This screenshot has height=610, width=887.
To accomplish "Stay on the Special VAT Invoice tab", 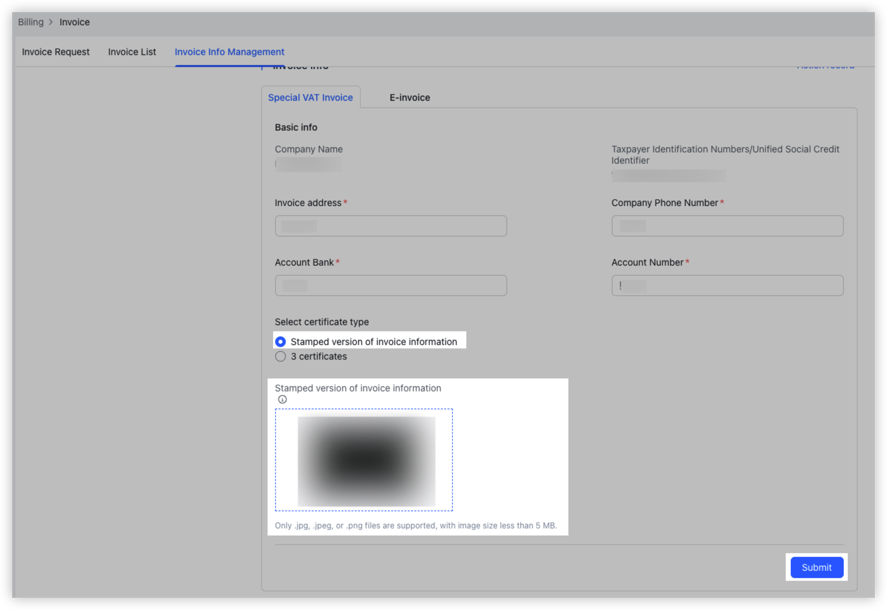I will (x=310, y=97).
